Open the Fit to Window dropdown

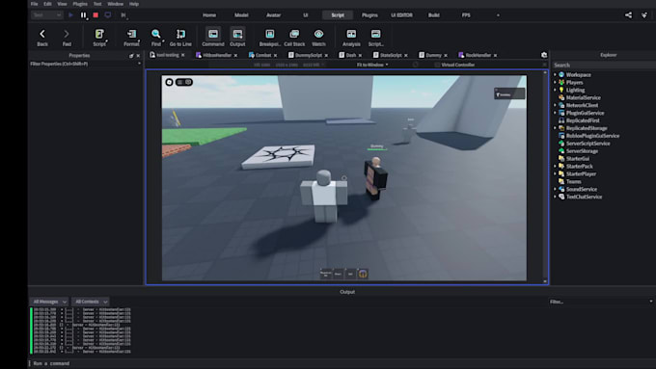coord(372,65)
